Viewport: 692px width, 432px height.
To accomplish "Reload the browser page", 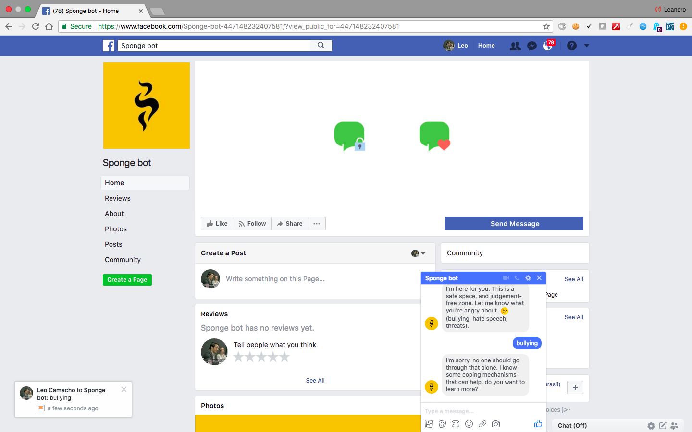I will pos(36,26).
